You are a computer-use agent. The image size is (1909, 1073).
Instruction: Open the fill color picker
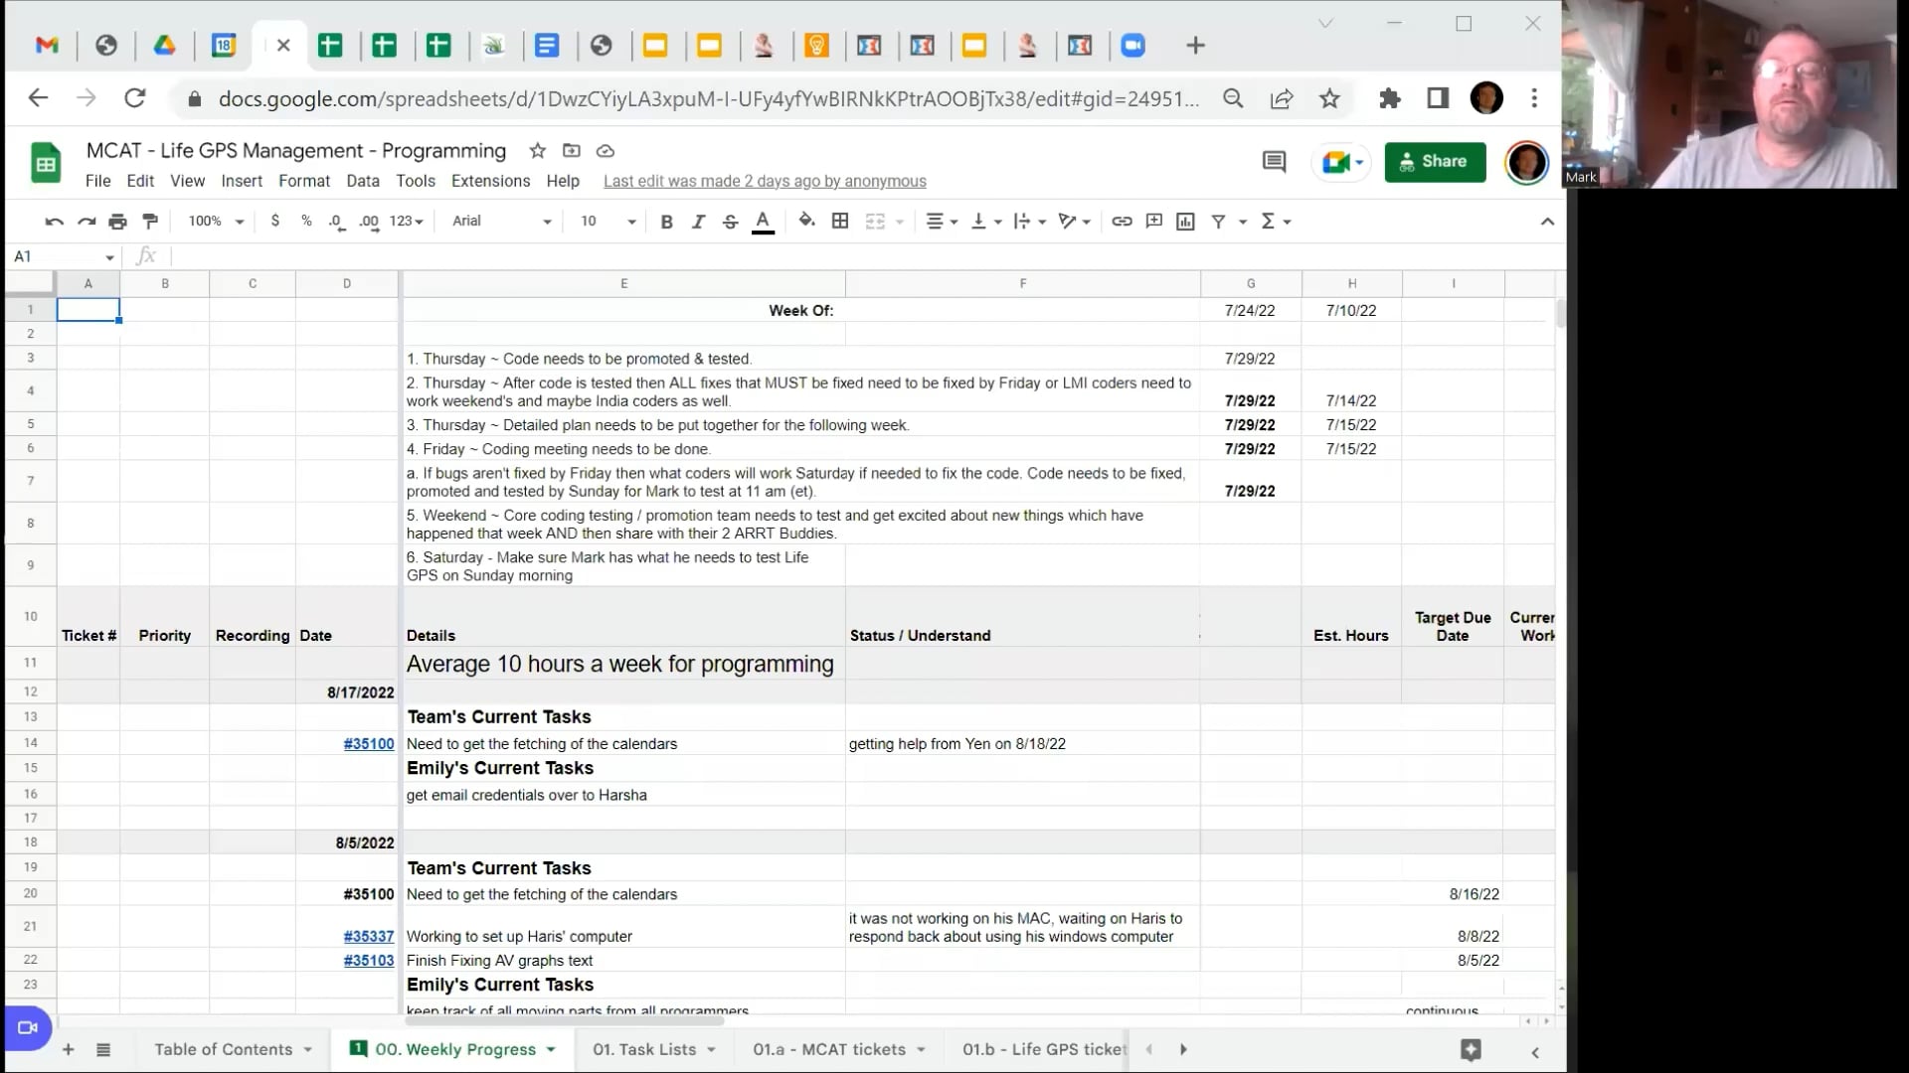806,221
